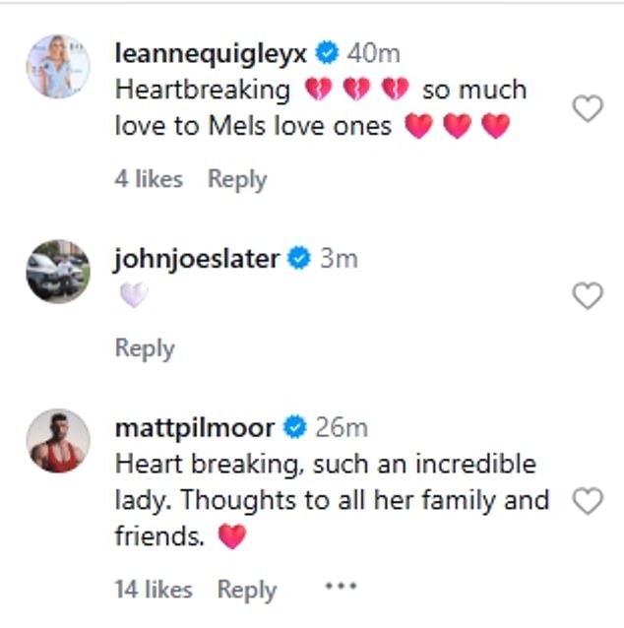
Task: Reply to leannequigleyx's comment
Action: pos(237,179)
